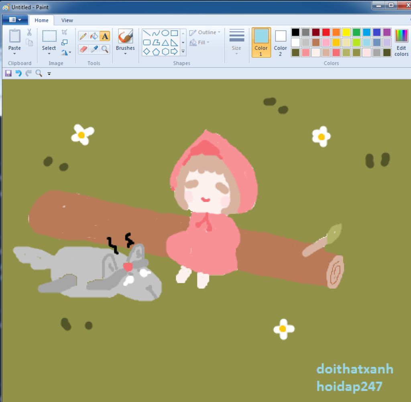Open the Brushes dropdown arrow

125,54
